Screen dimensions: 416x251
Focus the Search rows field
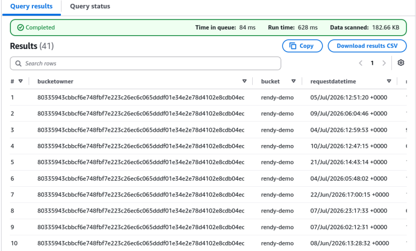(145, 63)
